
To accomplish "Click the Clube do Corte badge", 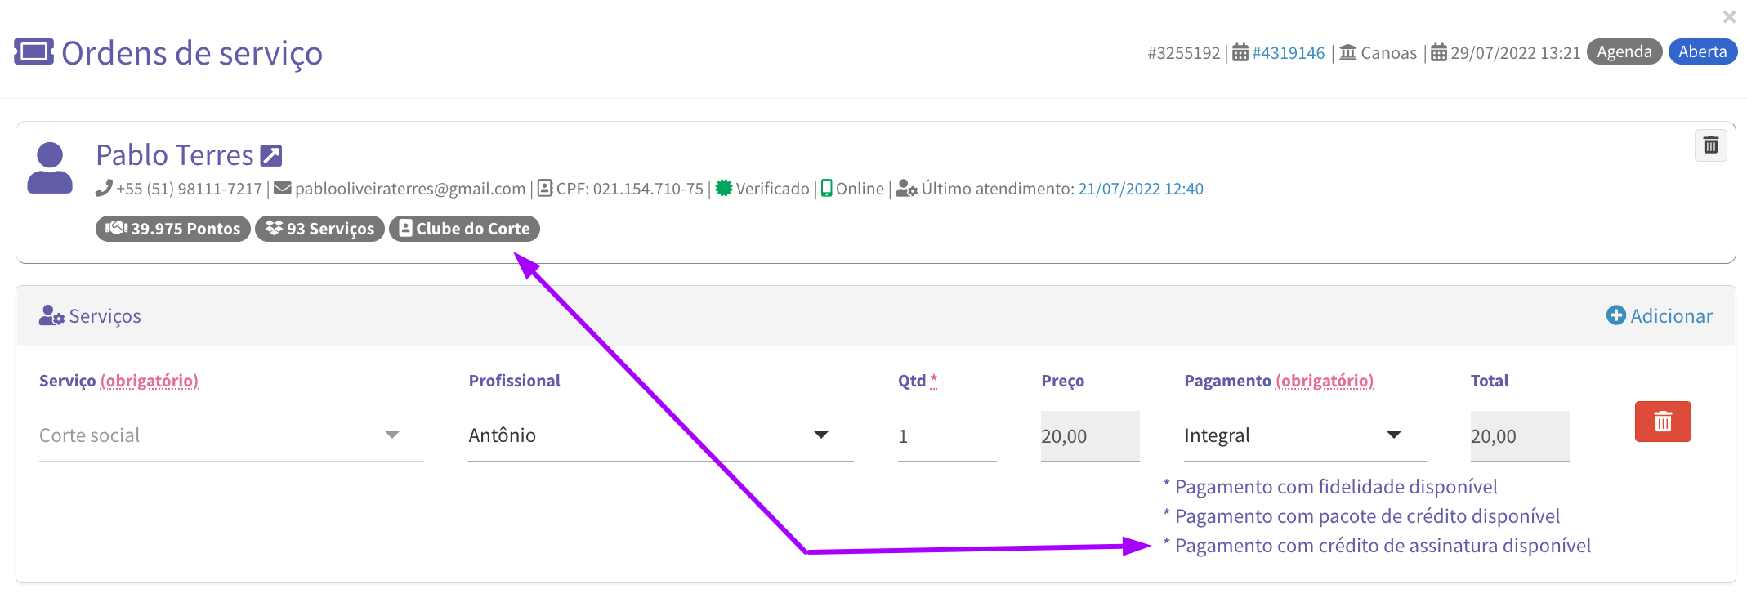I will point(464,229).
